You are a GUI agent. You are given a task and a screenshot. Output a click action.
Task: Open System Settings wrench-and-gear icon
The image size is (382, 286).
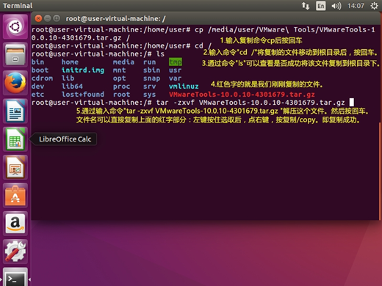[x=15, y=252]
